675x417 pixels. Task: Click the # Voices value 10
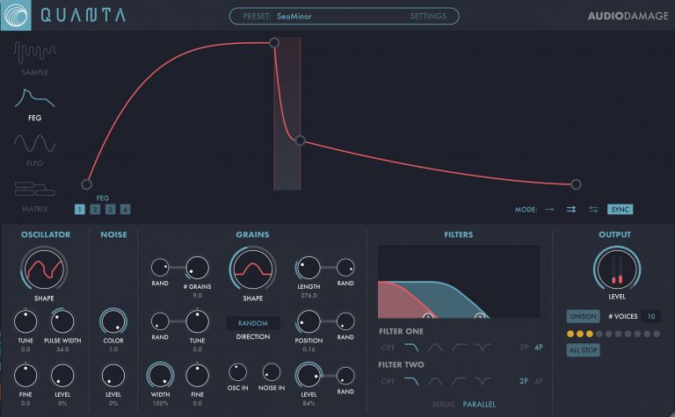(651, 316)
